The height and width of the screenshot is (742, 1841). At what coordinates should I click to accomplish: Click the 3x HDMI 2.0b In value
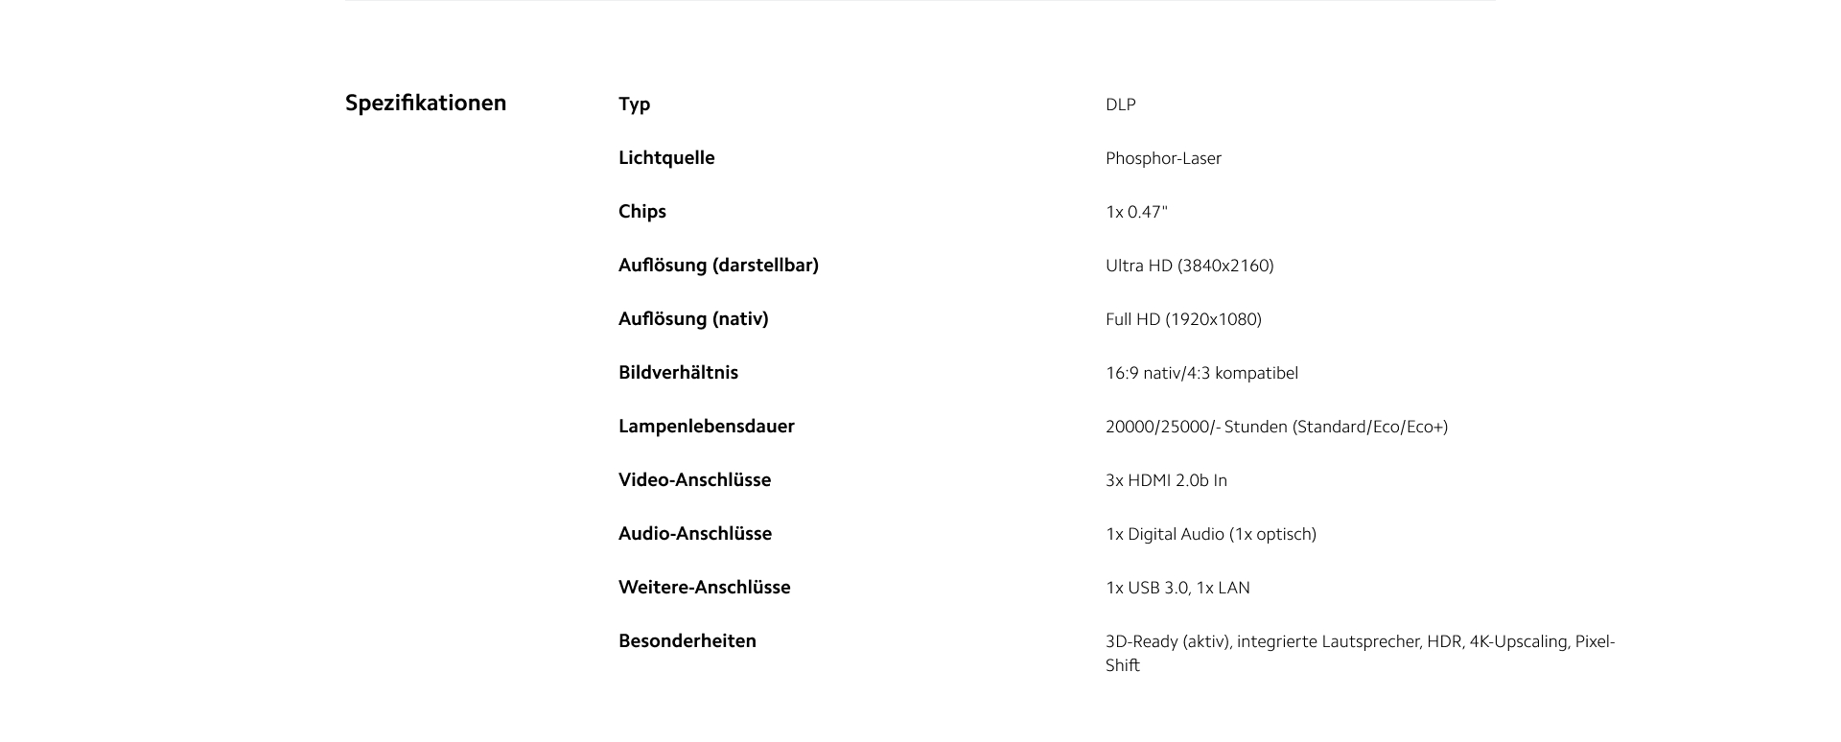click(1166, 480)
